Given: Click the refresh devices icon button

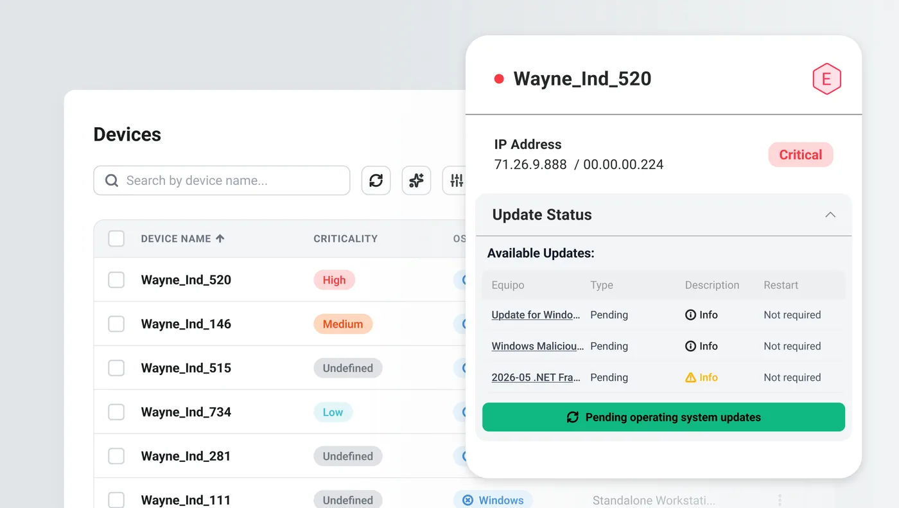Looking at the screenshot, I should [x=376, y=180].
